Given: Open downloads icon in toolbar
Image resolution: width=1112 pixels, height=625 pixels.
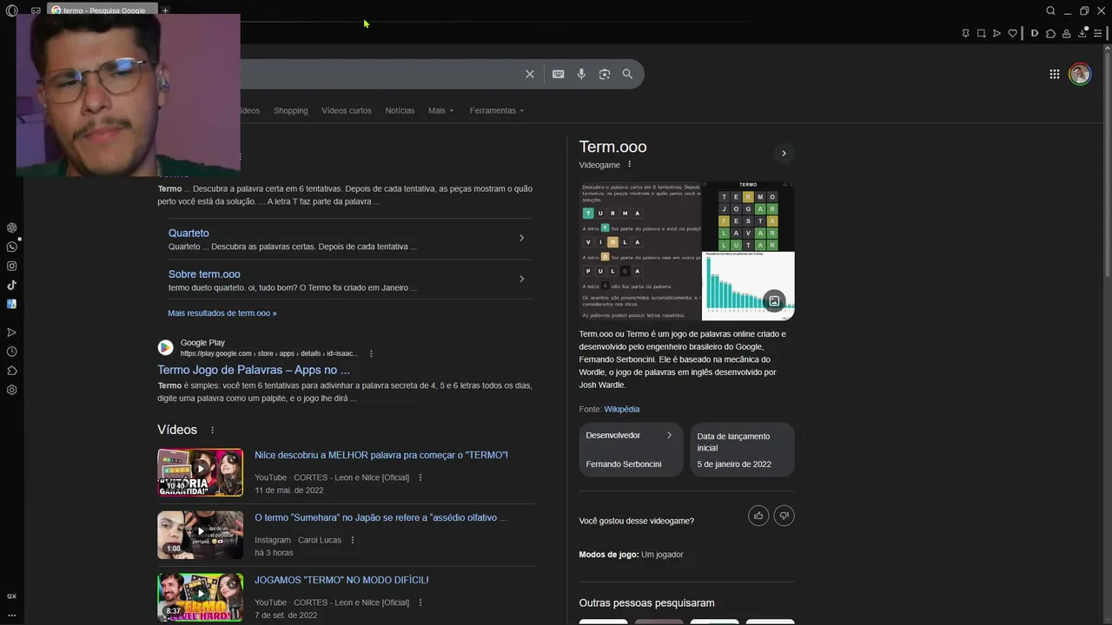Looking at the screenshot, I should coord(1082,33).
